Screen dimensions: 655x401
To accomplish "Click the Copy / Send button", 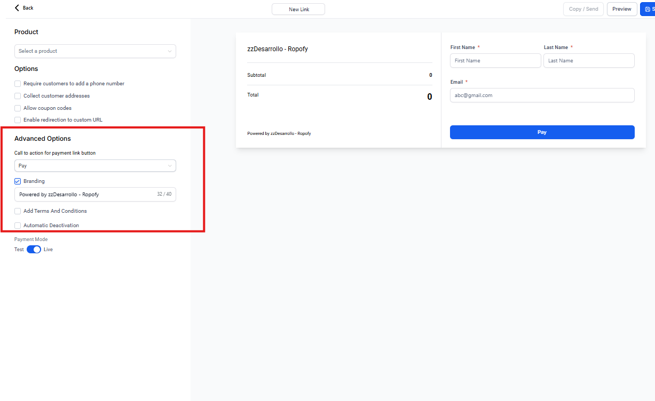I will coord(583,9).
